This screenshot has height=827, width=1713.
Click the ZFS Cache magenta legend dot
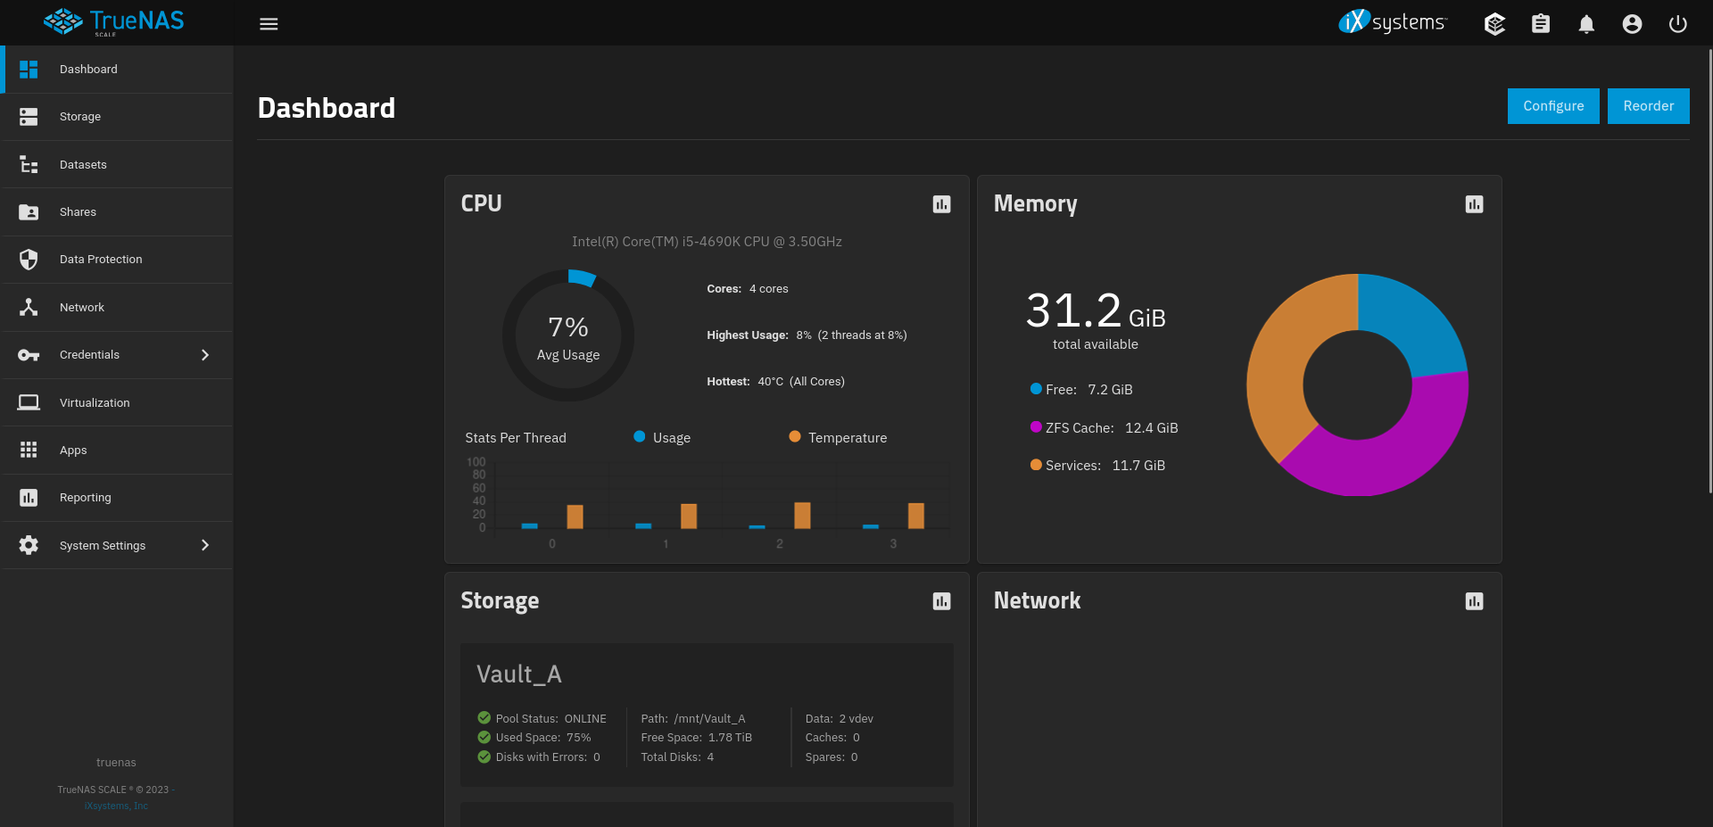(x=1036, y=426)
